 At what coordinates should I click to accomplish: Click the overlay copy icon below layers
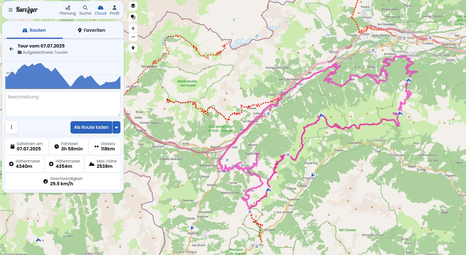[133, 17]
